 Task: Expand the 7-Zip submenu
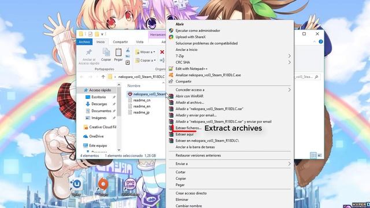click(289, 56)
